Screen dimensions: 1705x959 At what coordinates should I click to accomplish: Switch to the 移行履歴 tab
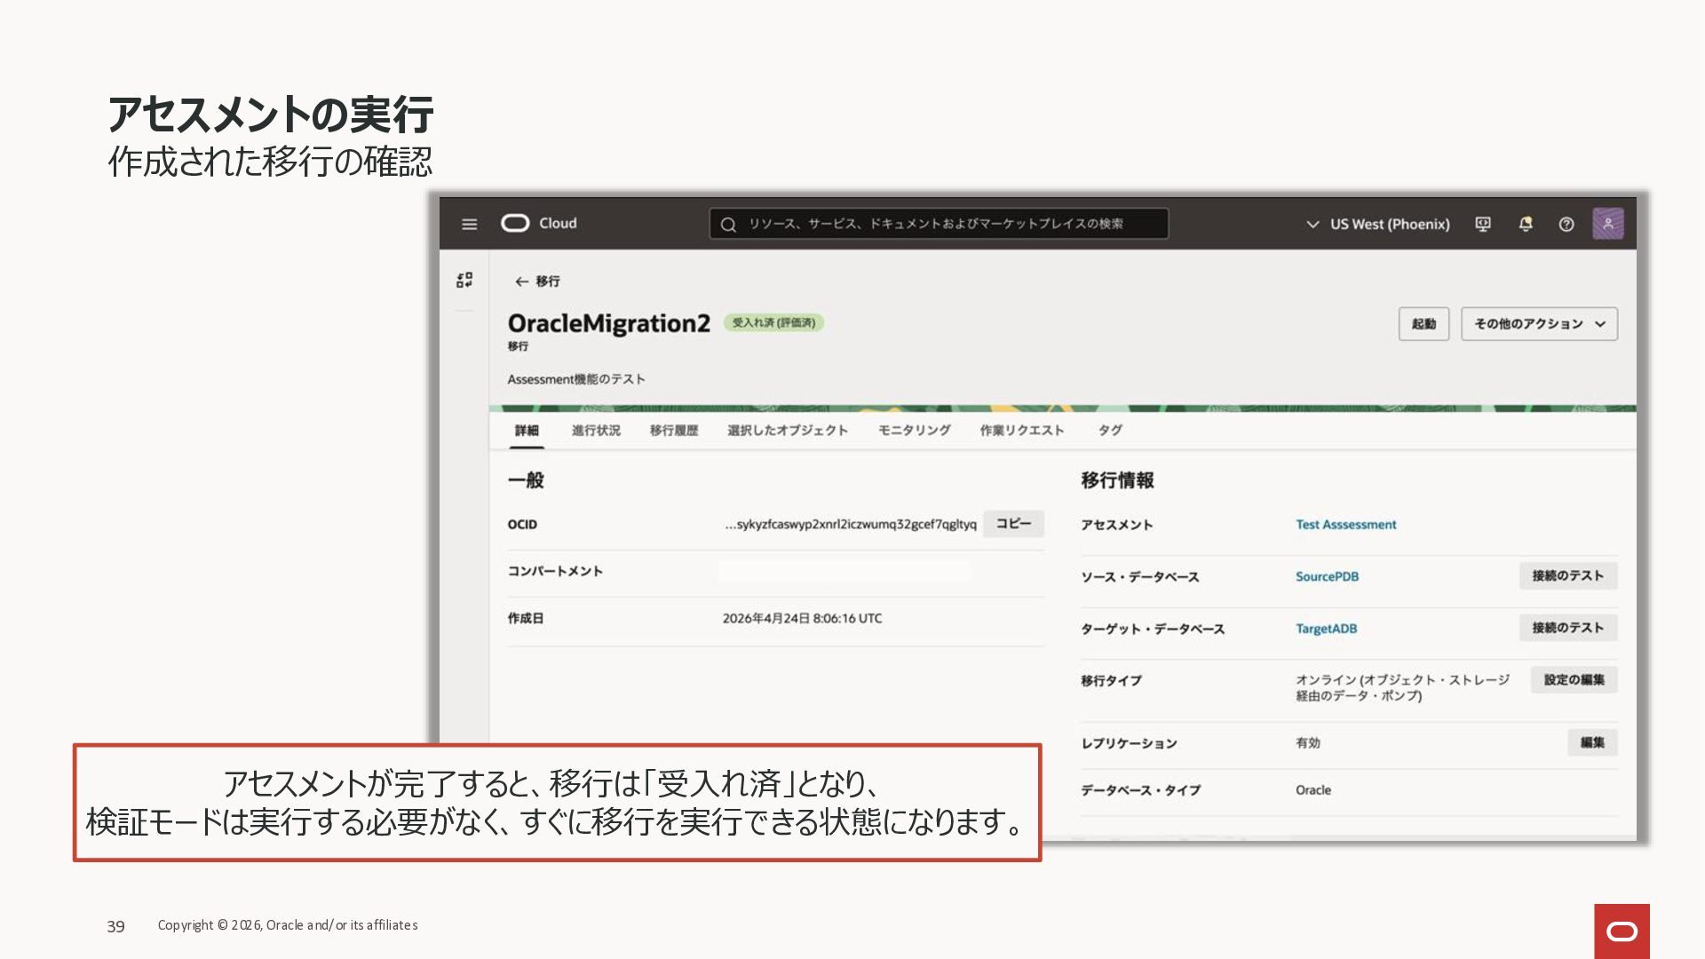click(674, 430)
